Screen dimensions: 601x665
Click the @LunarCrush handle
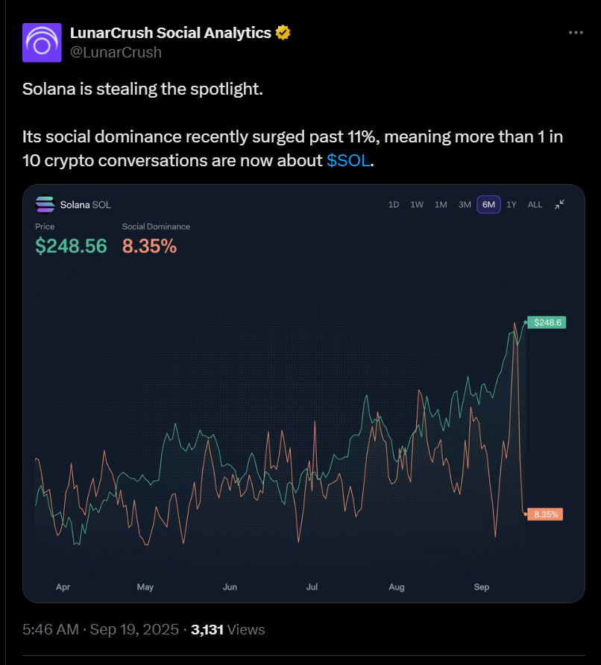(x=116, y=52)
